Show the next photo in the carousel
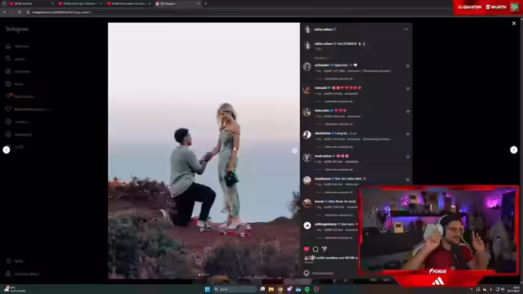 (294, 150)
